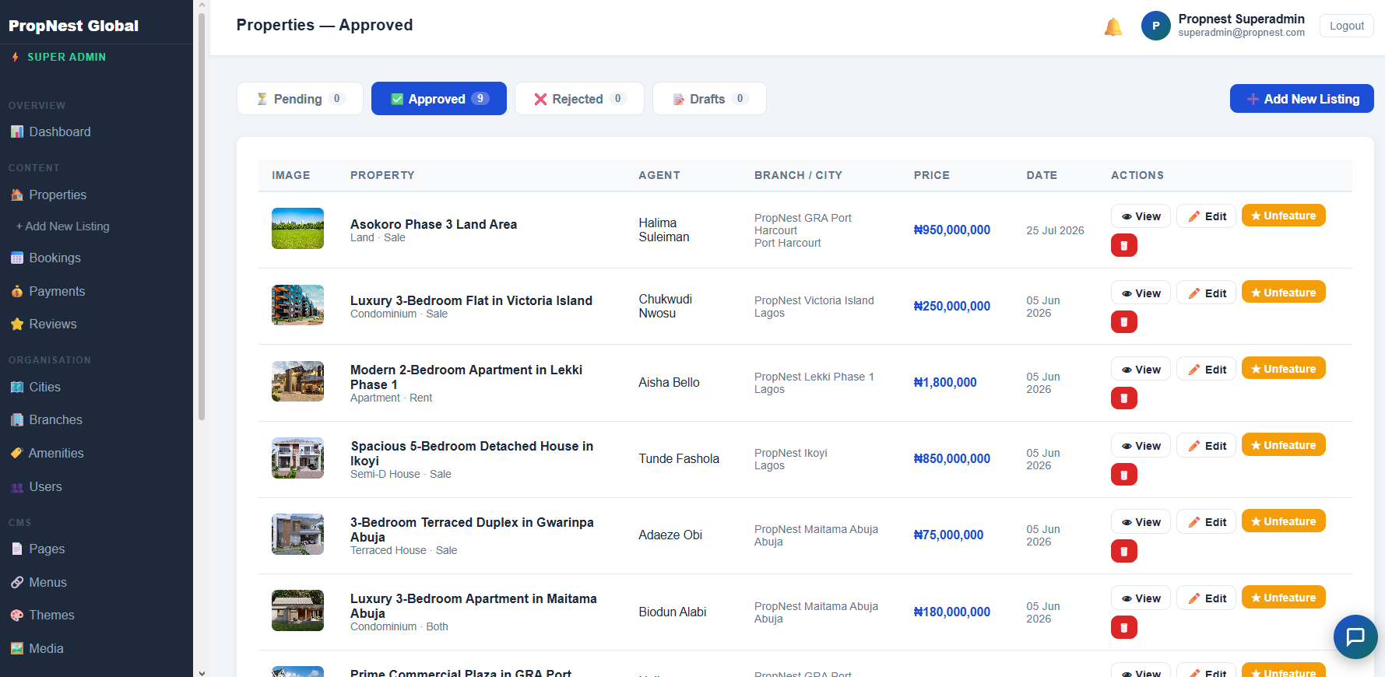Open the Ikoyi detached house thumbnail
Viewport: 1385px width, 677px height.
(297, 458)
